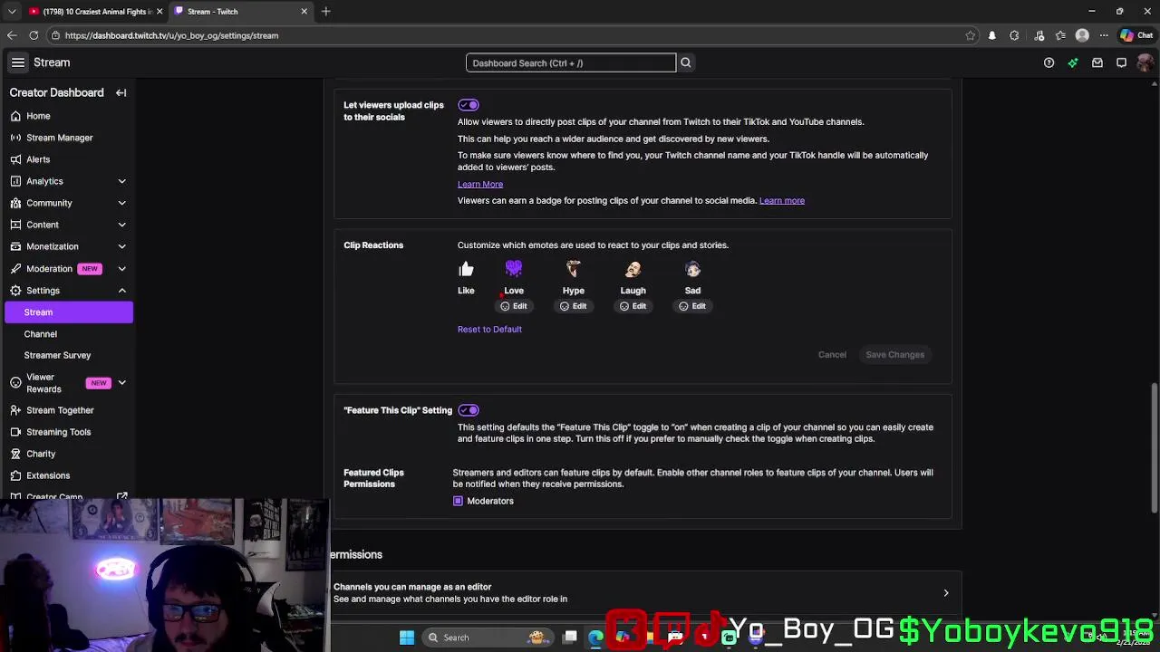Open Microsoft Edge in the taskbar
Screen dimensions: 1160x652
point(595,638)
